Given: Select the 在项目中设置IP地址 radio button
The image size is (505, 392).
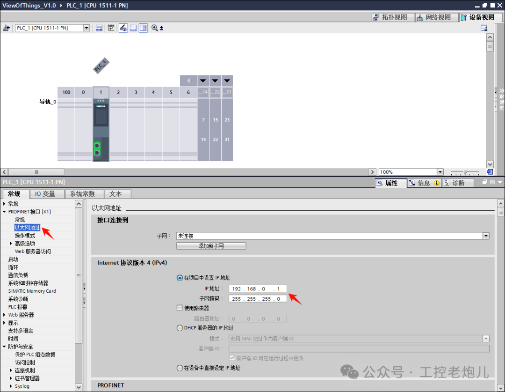Looking at the screenshot, I should coord(180,278).
